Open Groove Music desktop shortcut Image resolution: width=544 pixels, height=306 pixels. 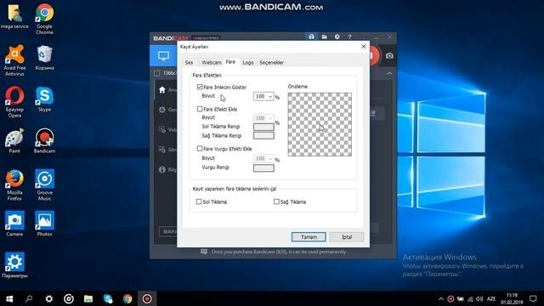pyautogui.click(x=44, y=185)
